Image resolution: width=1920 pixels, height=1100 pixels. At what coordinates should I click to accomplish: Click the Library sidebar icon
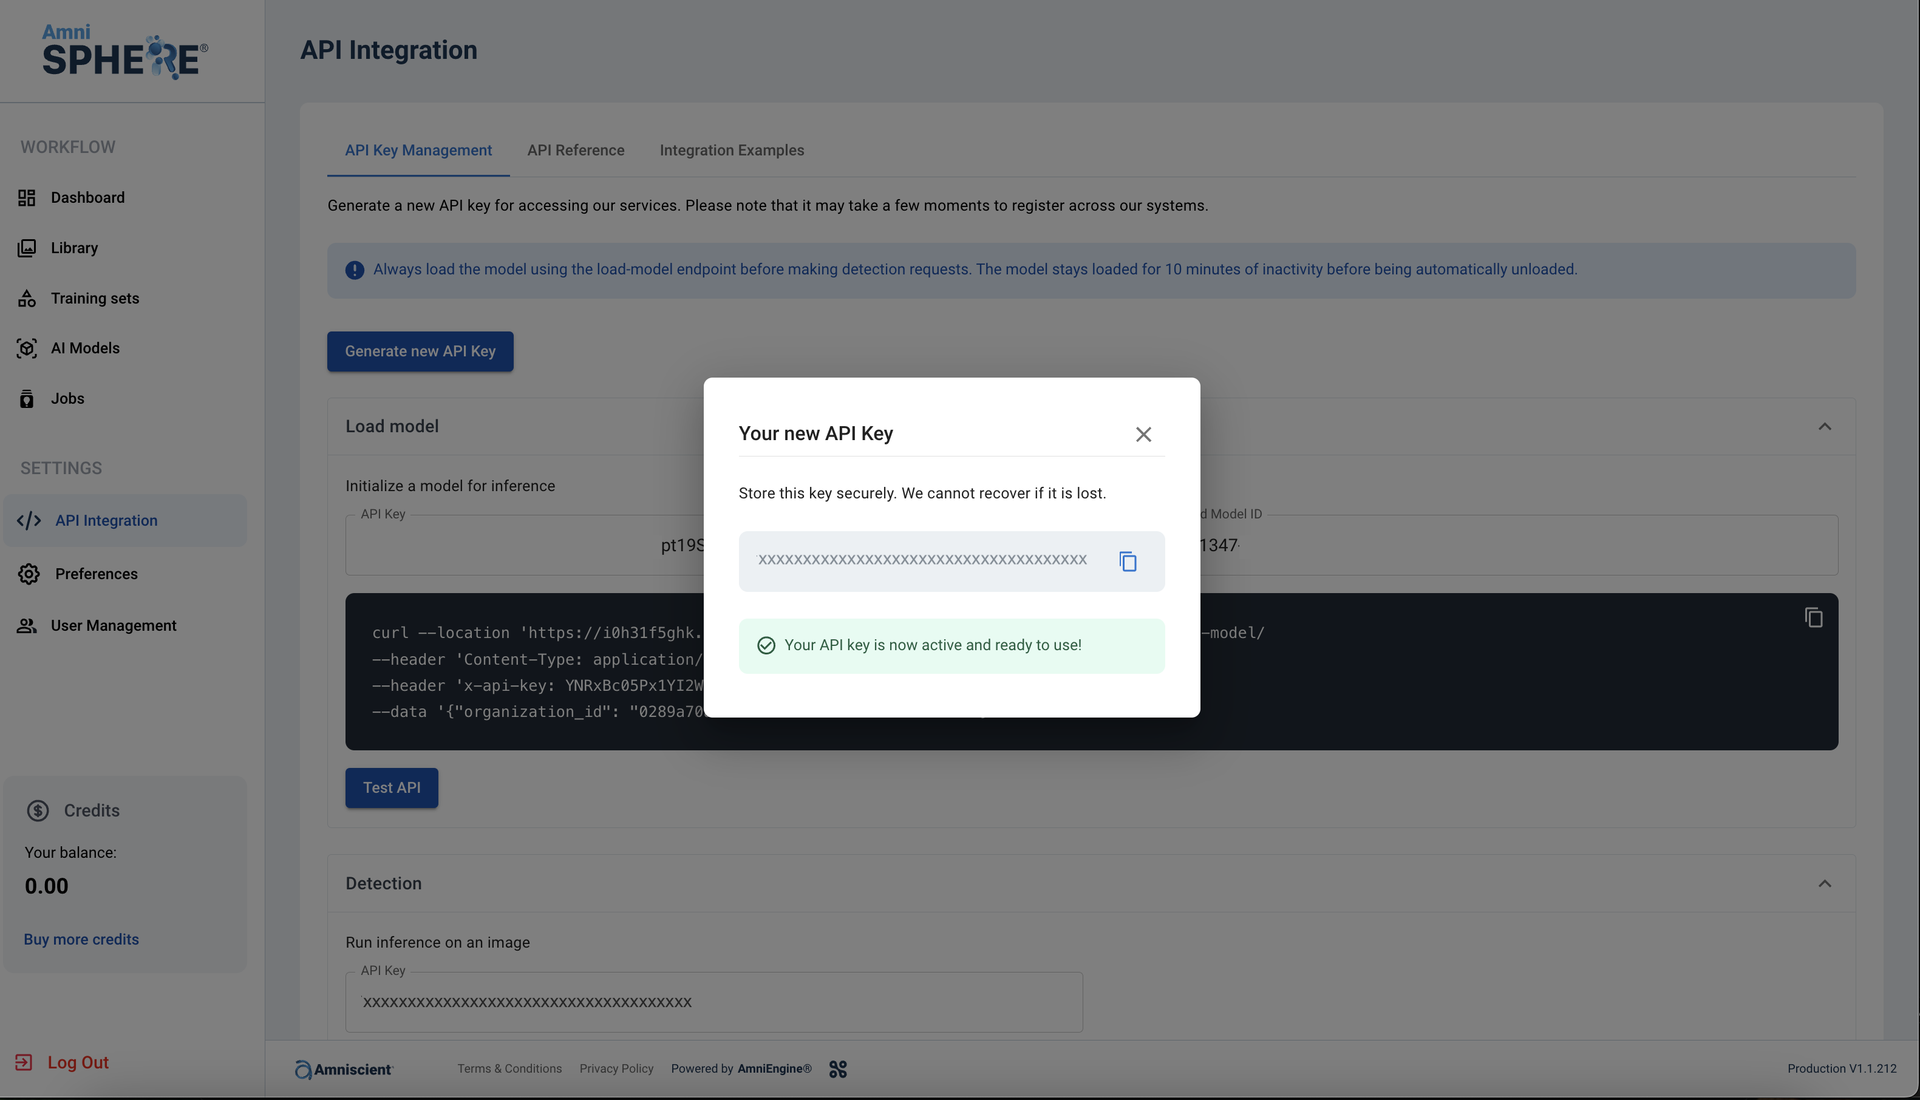(27, 248)
